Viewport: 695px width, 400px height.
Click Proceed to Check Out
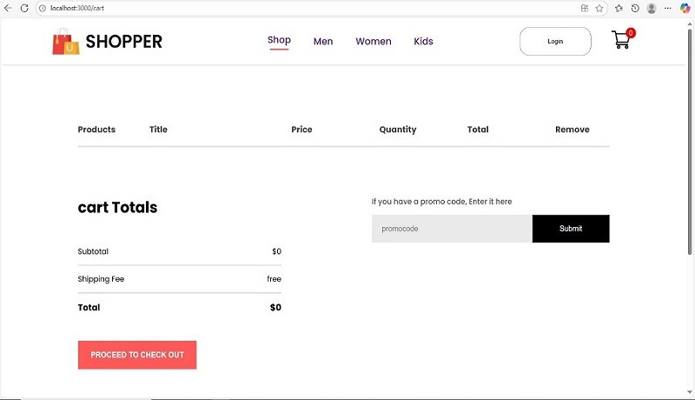(137, 355)
